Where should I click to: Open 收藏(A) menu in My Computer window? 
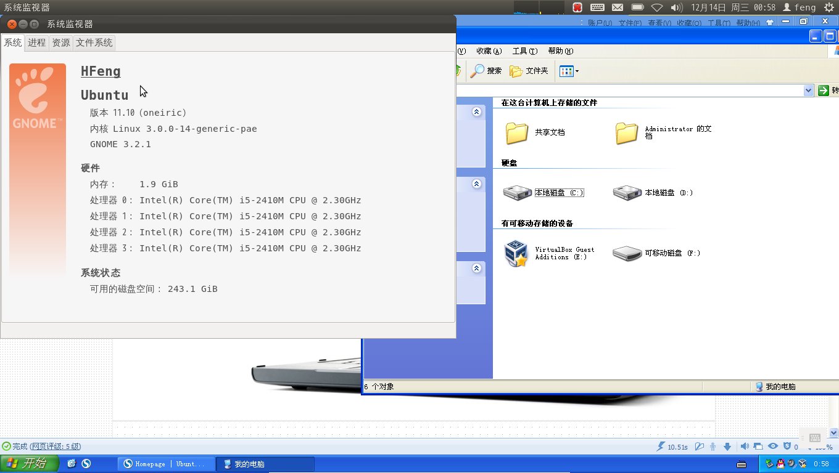click(489, 51)
